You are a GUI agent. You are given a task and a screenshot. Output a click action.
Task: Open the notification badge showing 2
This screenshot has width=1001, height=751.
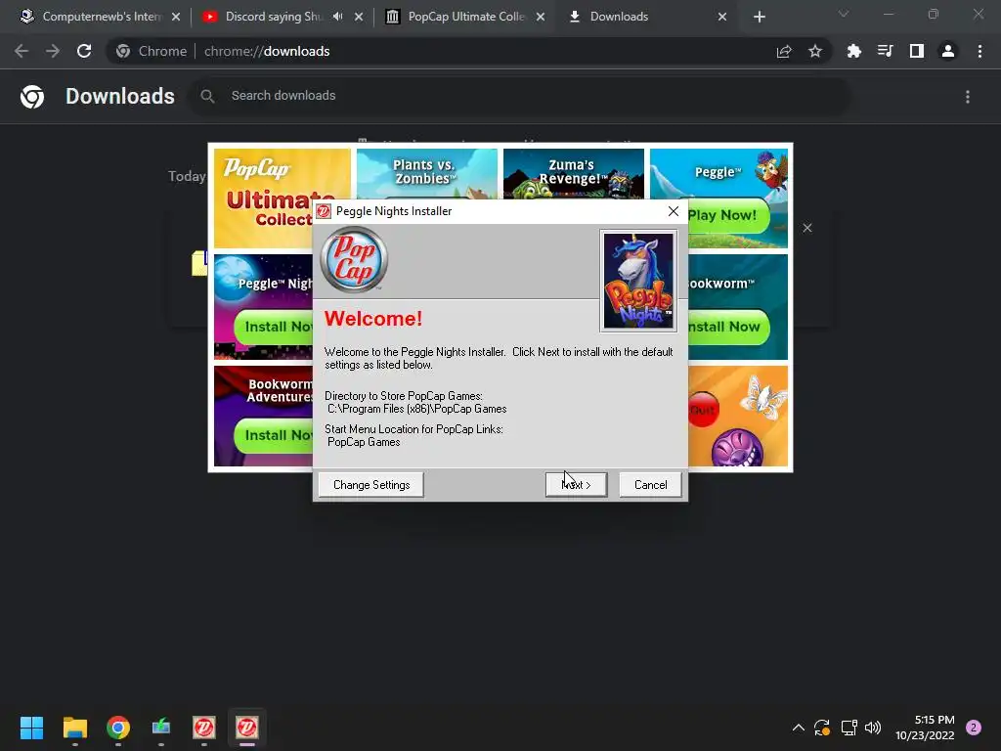974,728
